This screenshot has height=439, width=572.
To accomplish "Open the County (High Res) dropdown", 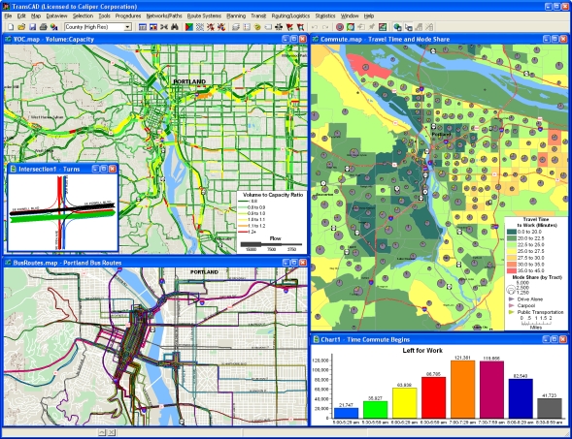I will (98, 27).
